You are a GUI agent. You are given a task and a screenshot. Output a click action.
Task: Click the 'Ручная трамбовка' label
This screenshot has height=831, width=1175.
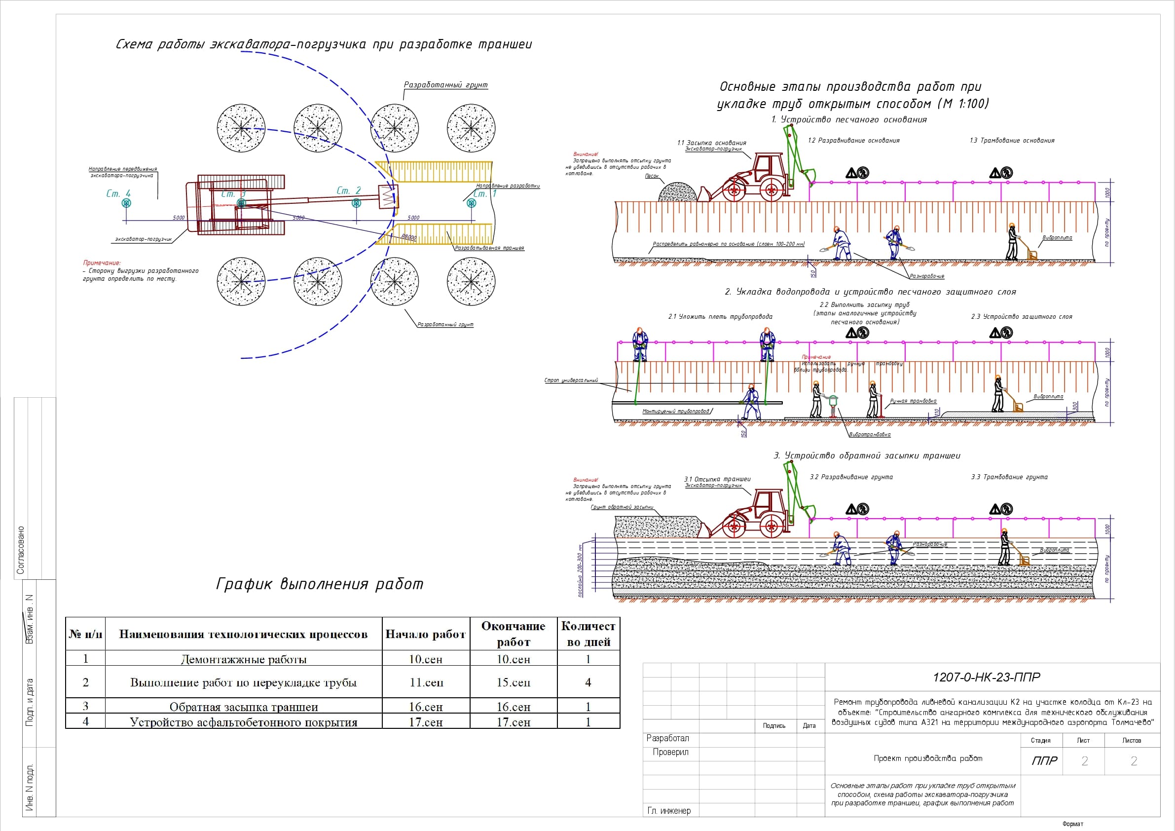[x=913, y=401]
